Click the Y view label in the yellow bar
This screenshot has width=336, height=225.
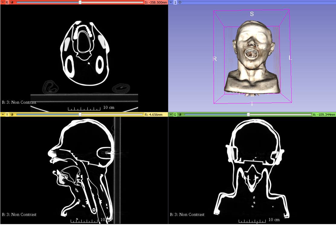(7, 114)
